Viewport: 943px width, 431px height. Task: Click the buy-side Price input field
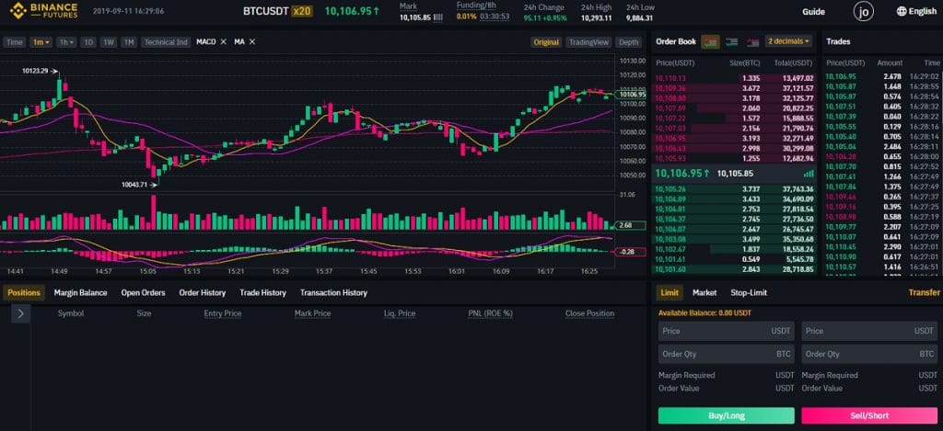[727, 331]
